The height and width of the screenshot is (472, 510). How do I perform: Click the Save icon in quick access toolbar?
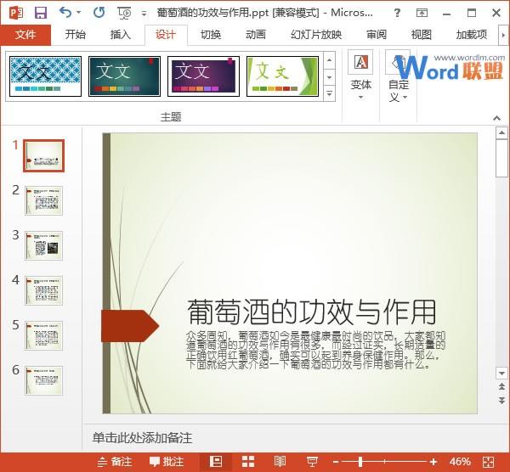(x=40, y=13)
